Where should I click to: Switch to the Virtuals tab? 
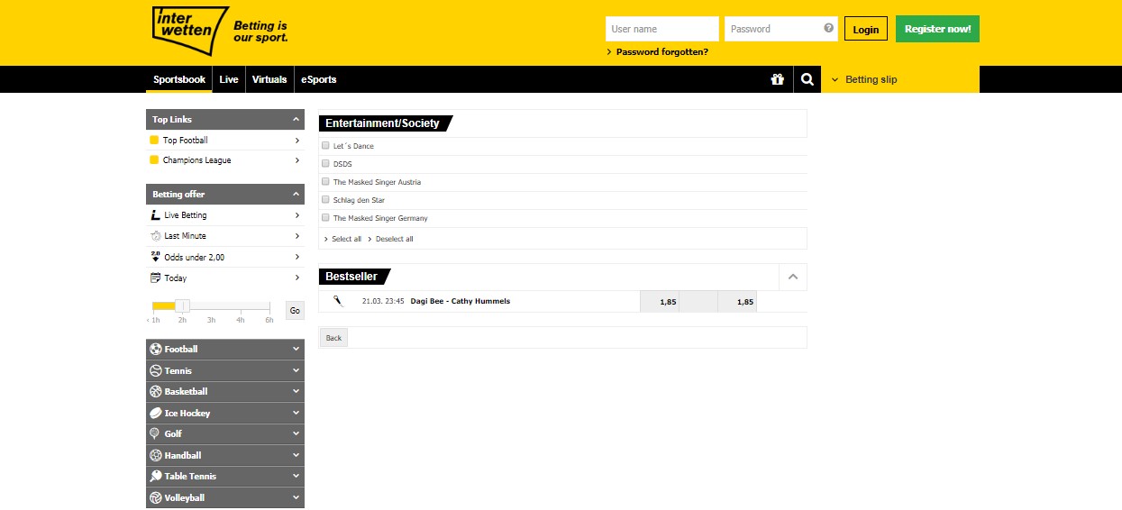click(x=269, y=79)
